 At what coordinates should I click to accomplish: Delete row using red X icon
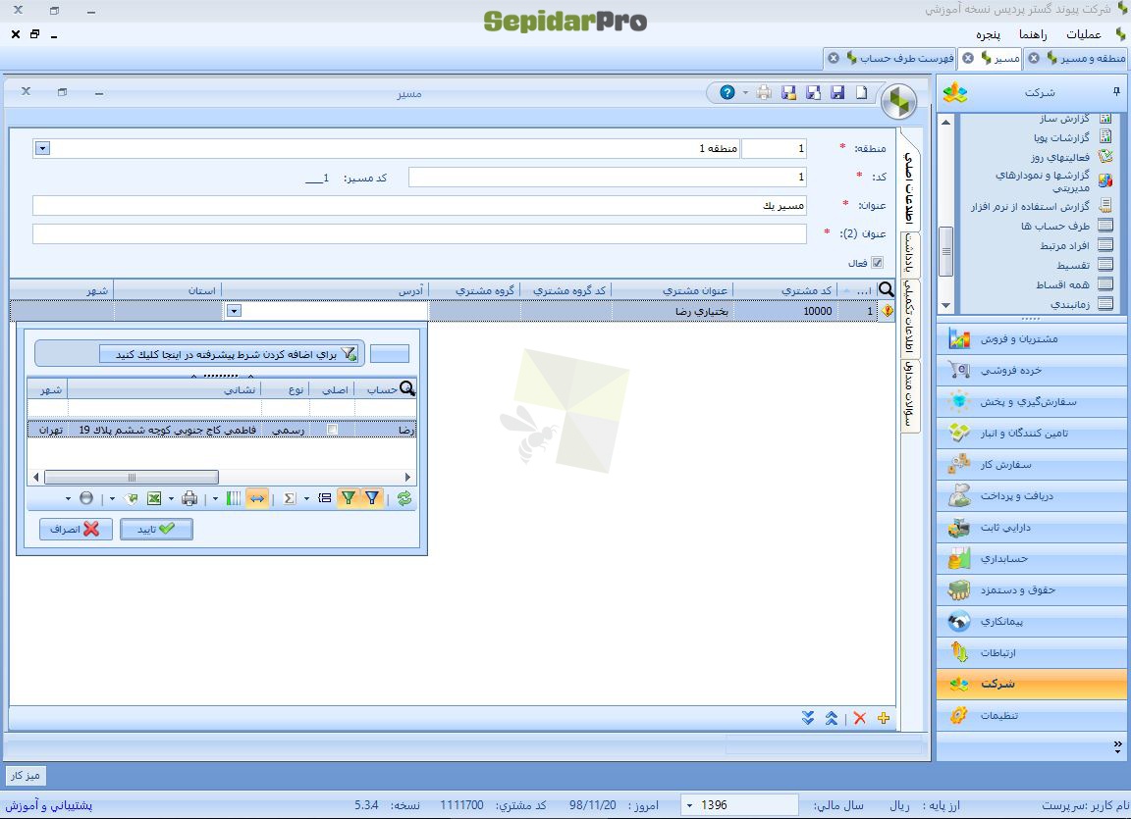pyautogui.click(x=860, y=718)
